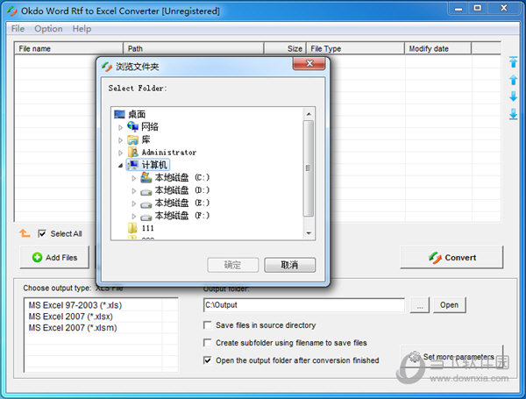Move file to top of list arrow
The image size is (526, 399).
click(513, 61)
